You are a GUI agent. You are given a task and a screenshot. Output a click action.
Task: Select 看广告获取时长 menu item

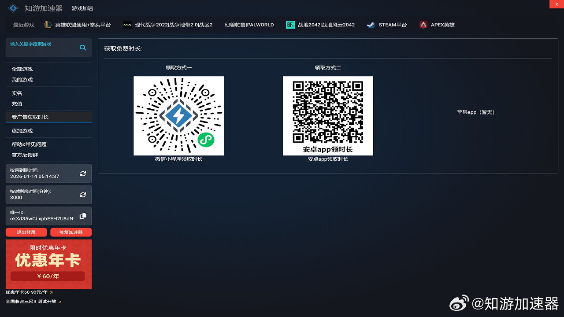[x=48, y=117]
